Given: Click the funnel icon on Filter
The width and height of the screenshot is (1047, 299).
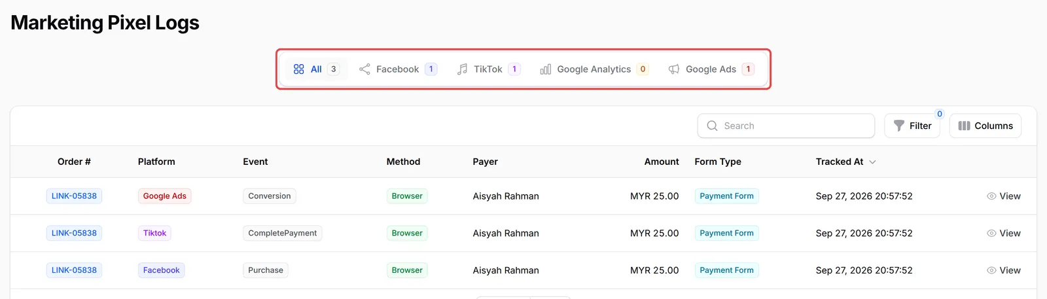Looking at the screenshot, I should [899, 126].
